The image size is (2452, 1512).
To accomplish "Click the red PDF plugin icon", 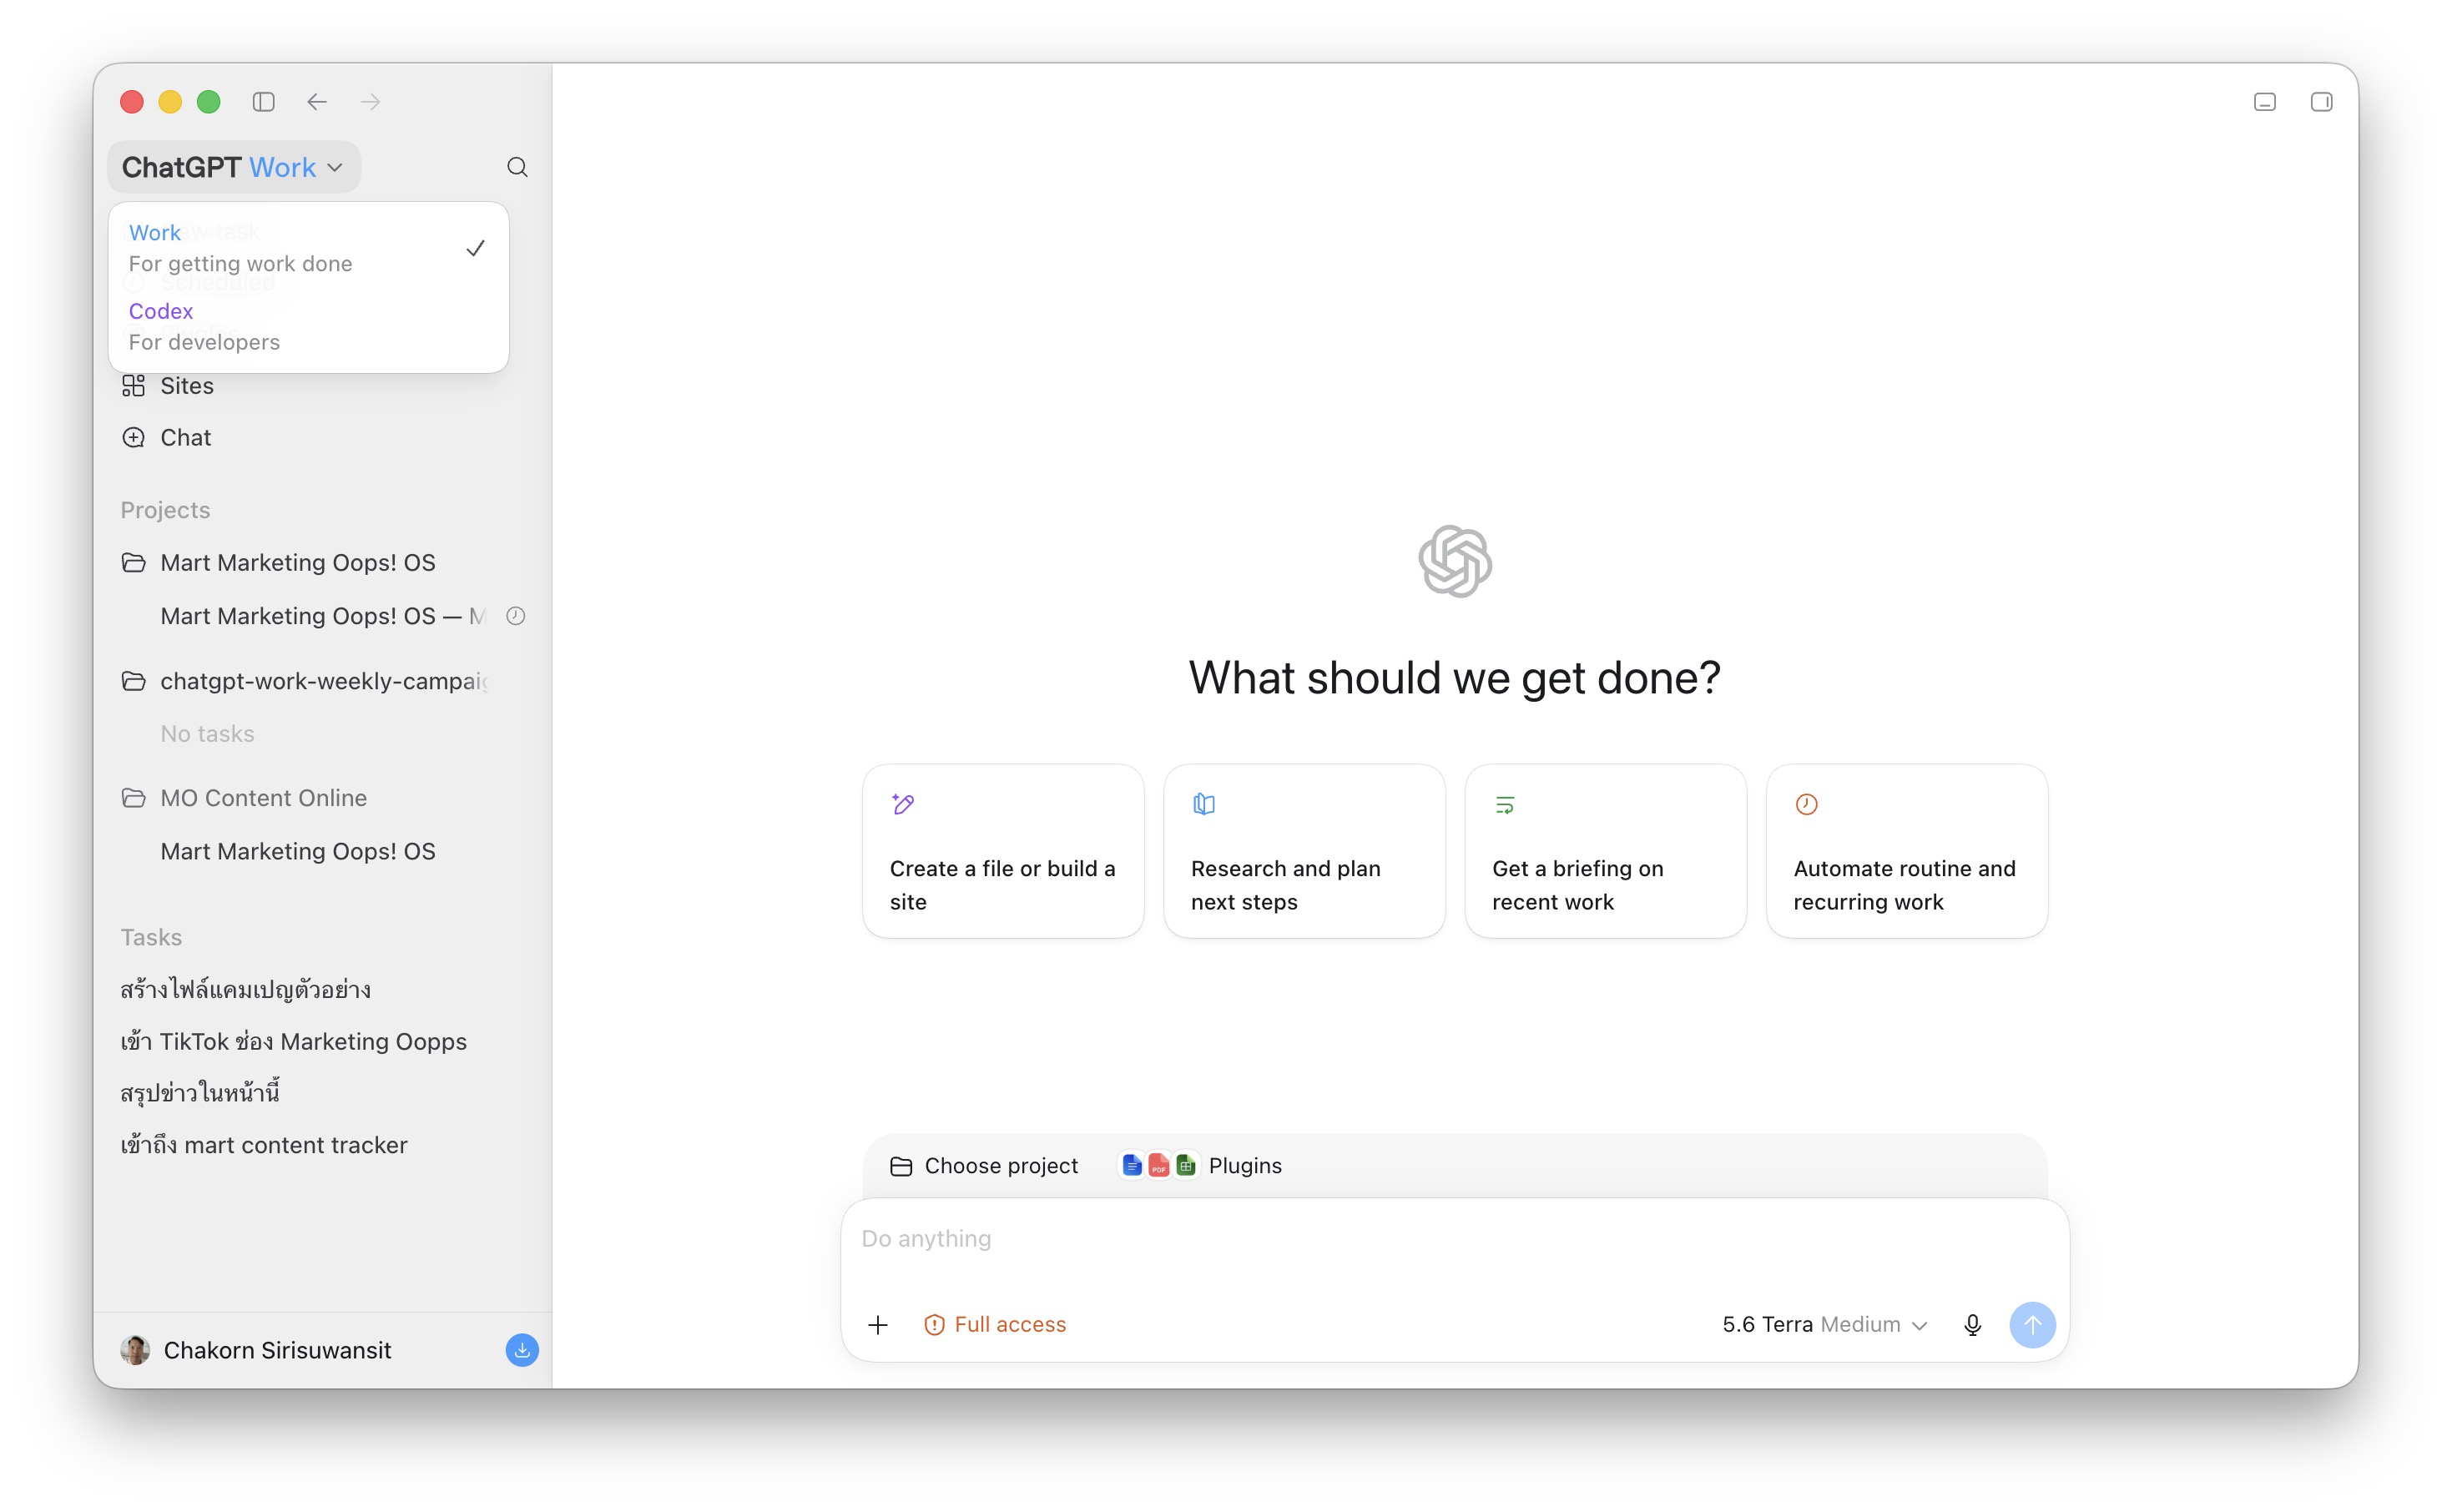I will coord(1159,1166).
